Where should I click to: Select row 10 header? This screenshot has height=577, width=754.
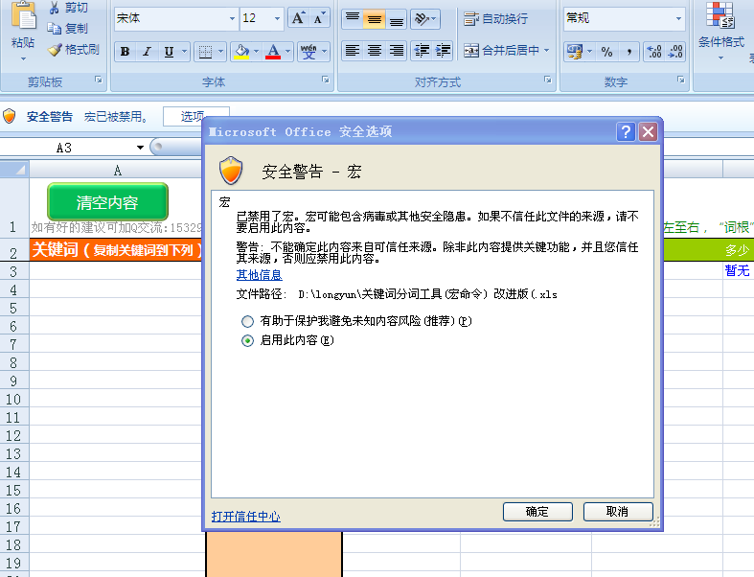click(x=14, y=400)
